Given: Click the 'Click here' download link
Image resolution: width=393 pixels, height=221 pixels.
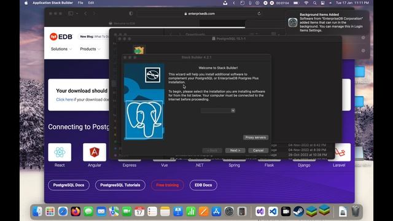Looking at the screenshot, I should (64, 99).
